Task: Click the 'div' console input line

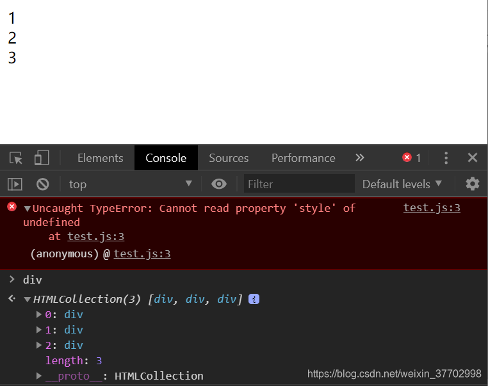Action: [x=33, y=280]
